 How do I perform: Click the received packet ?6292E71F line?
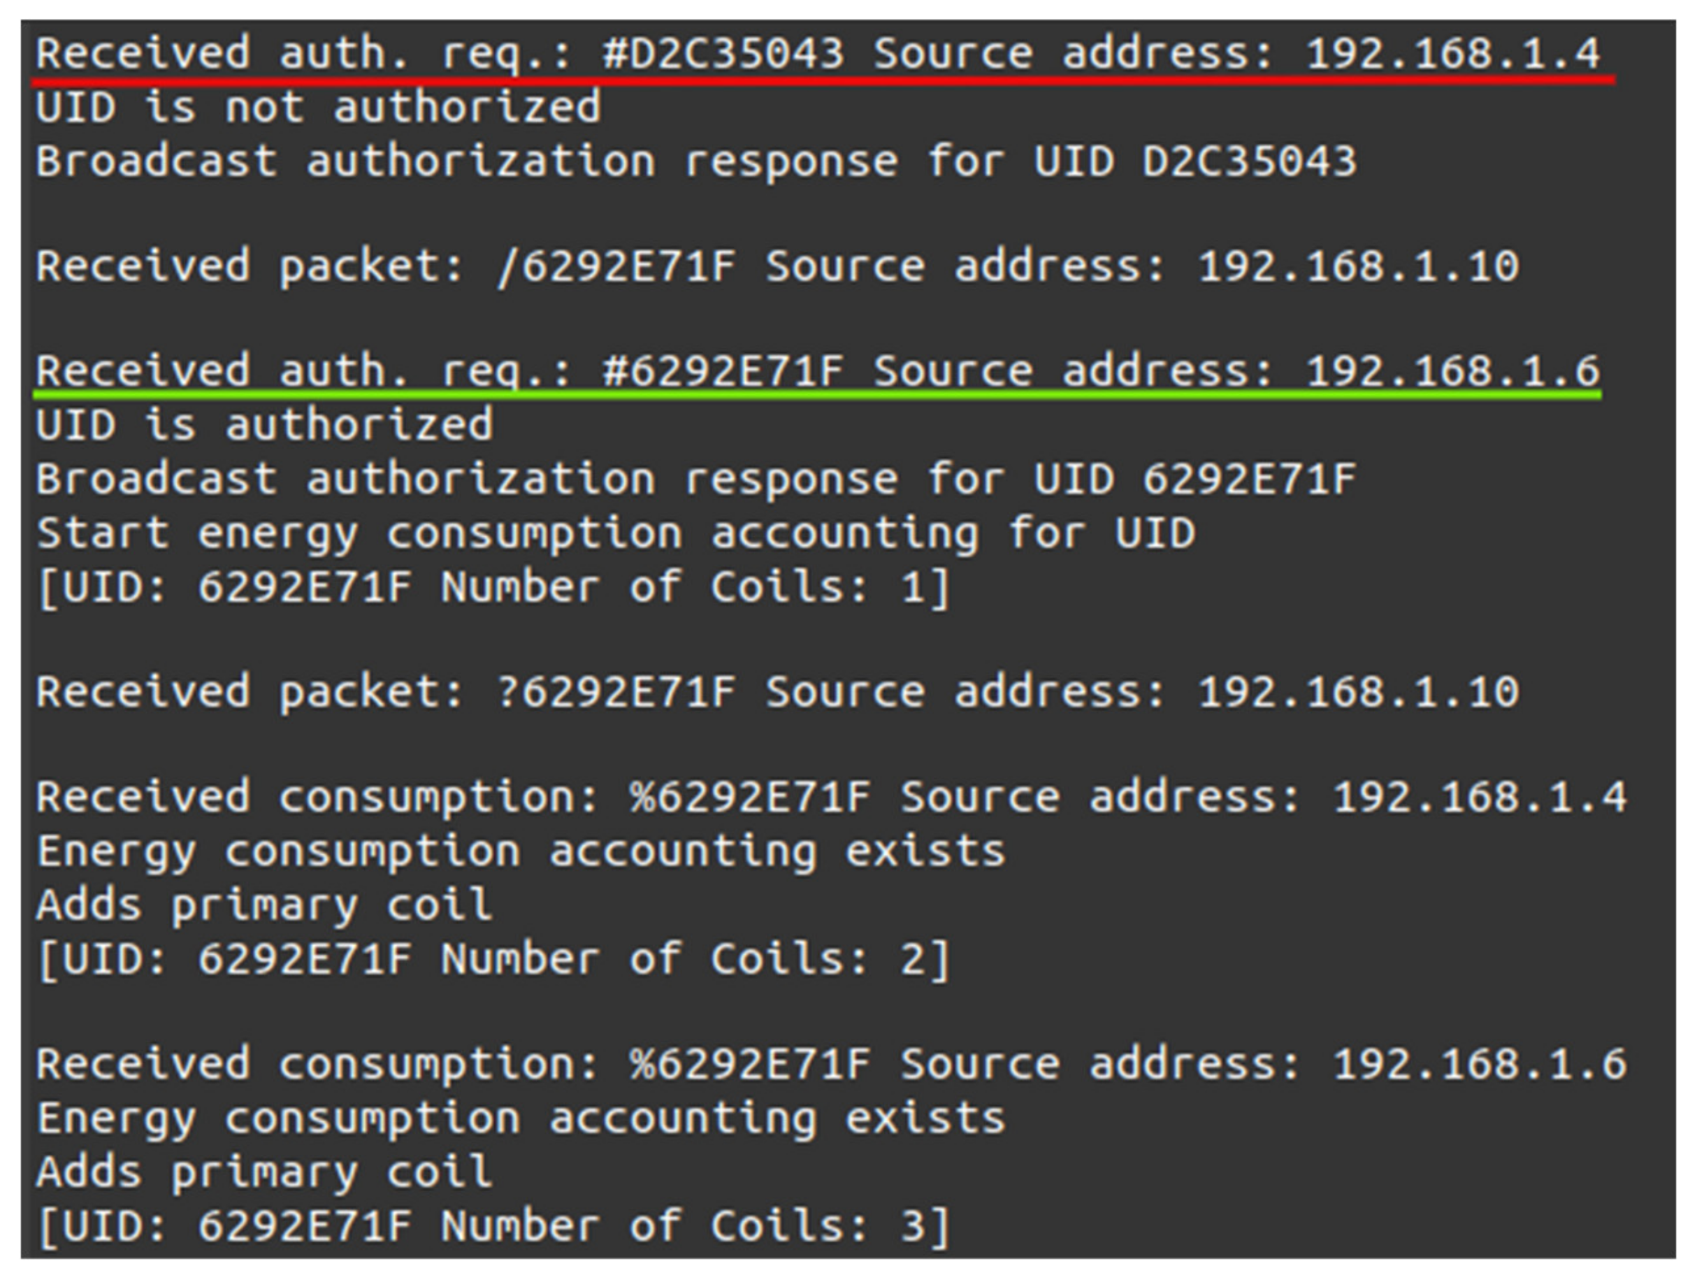pos(777,692)
